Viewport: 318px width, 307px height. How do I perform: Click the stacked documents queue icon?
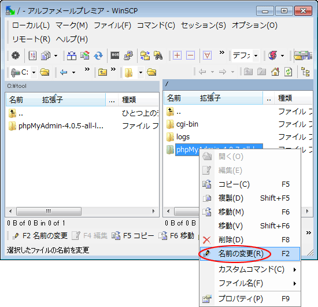pyautogui.click(x=46, y=56)
